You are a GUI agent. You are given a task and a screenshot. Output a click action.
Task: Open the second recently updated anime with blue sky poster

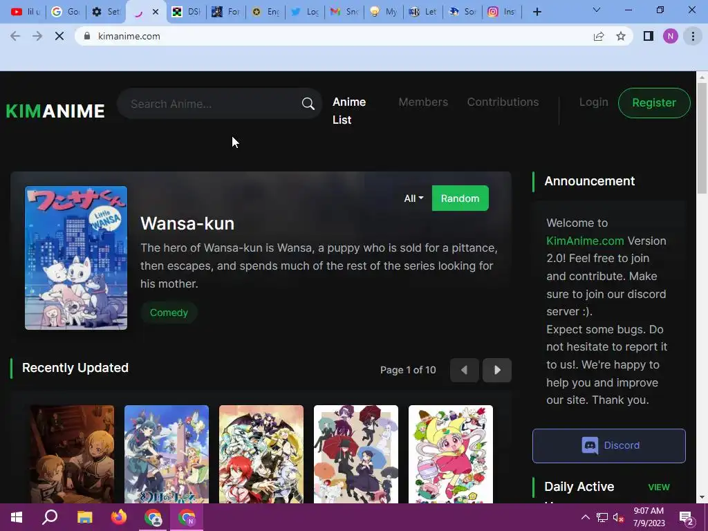coord(167,454)
